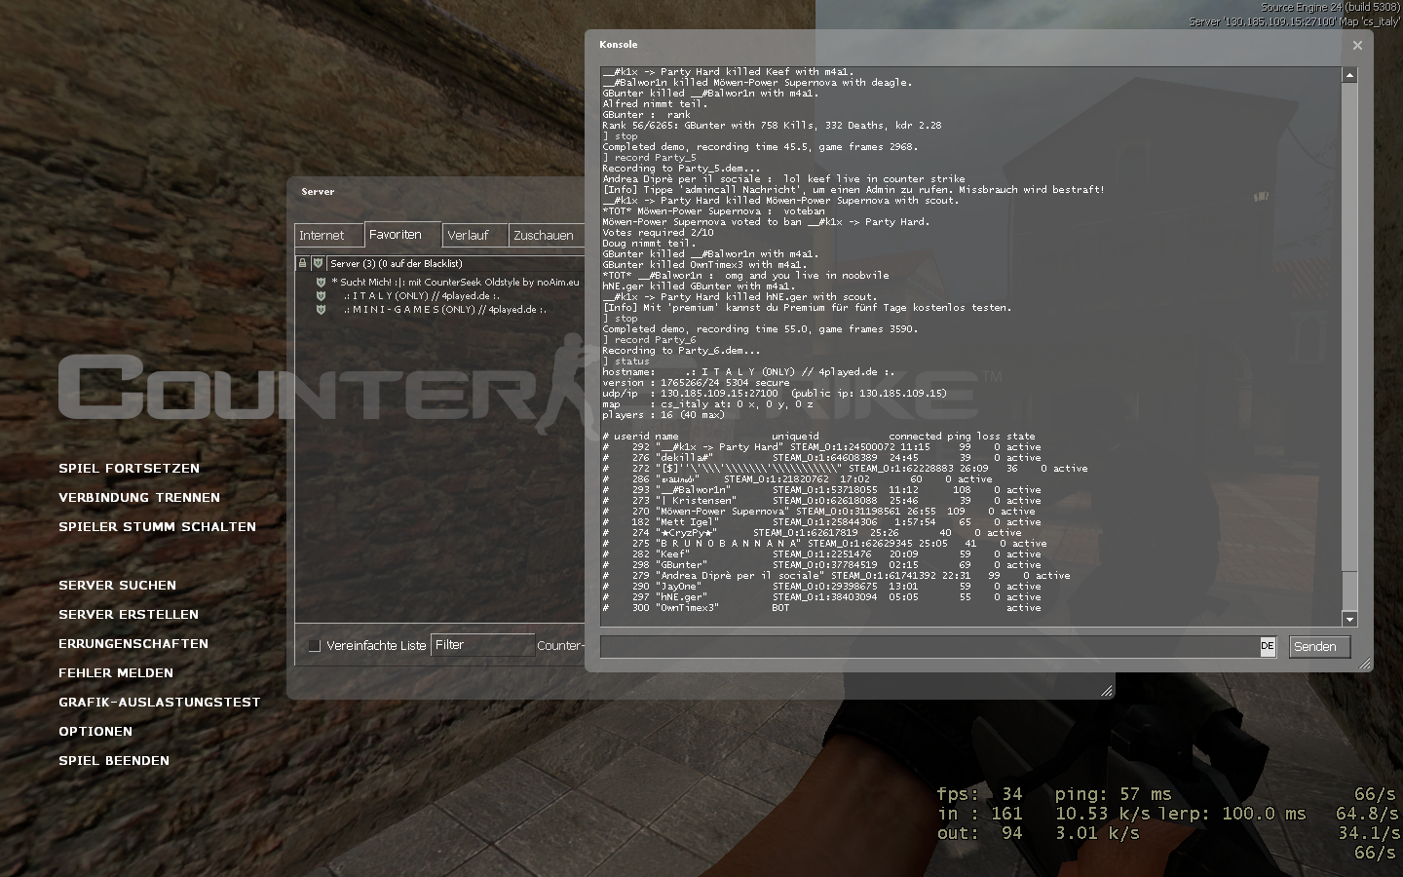Open SPIELER STUMM SCHALTEN
The image size is (1403, 877).
click(157, 526)
